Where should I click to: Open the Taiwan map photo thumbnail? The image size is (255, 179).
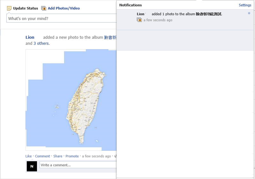click(x=71, y=100)
